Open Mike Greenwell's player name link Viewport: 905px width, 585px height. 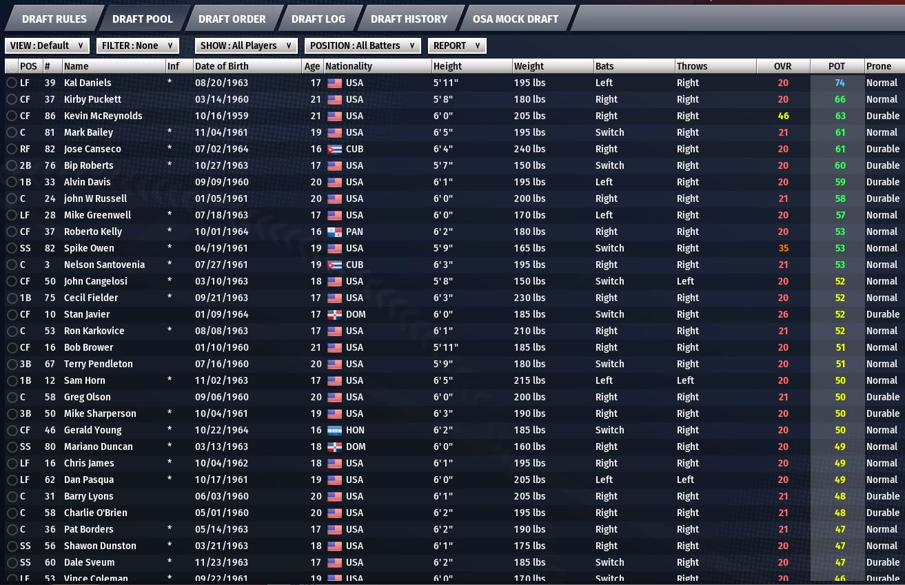click(97, 215)
